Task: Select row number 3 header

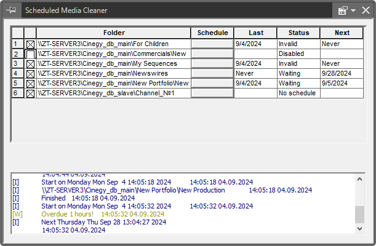Action: pos(18,64)
